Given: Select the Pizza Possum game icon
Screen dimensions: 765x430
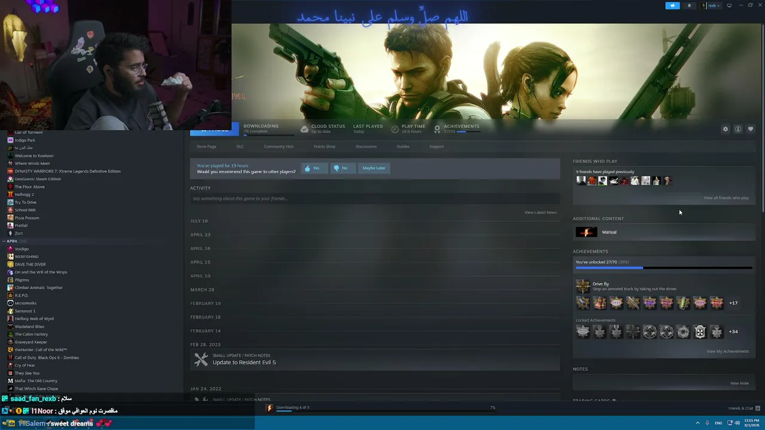Looking at the screenshot, I should [10, 218].
